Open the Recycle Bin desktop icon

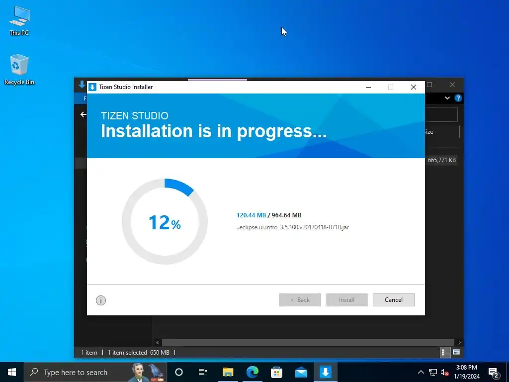pos(19,70)
